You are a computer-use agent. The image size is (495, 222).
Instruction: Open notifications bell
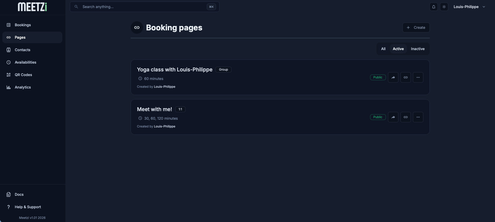[x=434, y=7]
